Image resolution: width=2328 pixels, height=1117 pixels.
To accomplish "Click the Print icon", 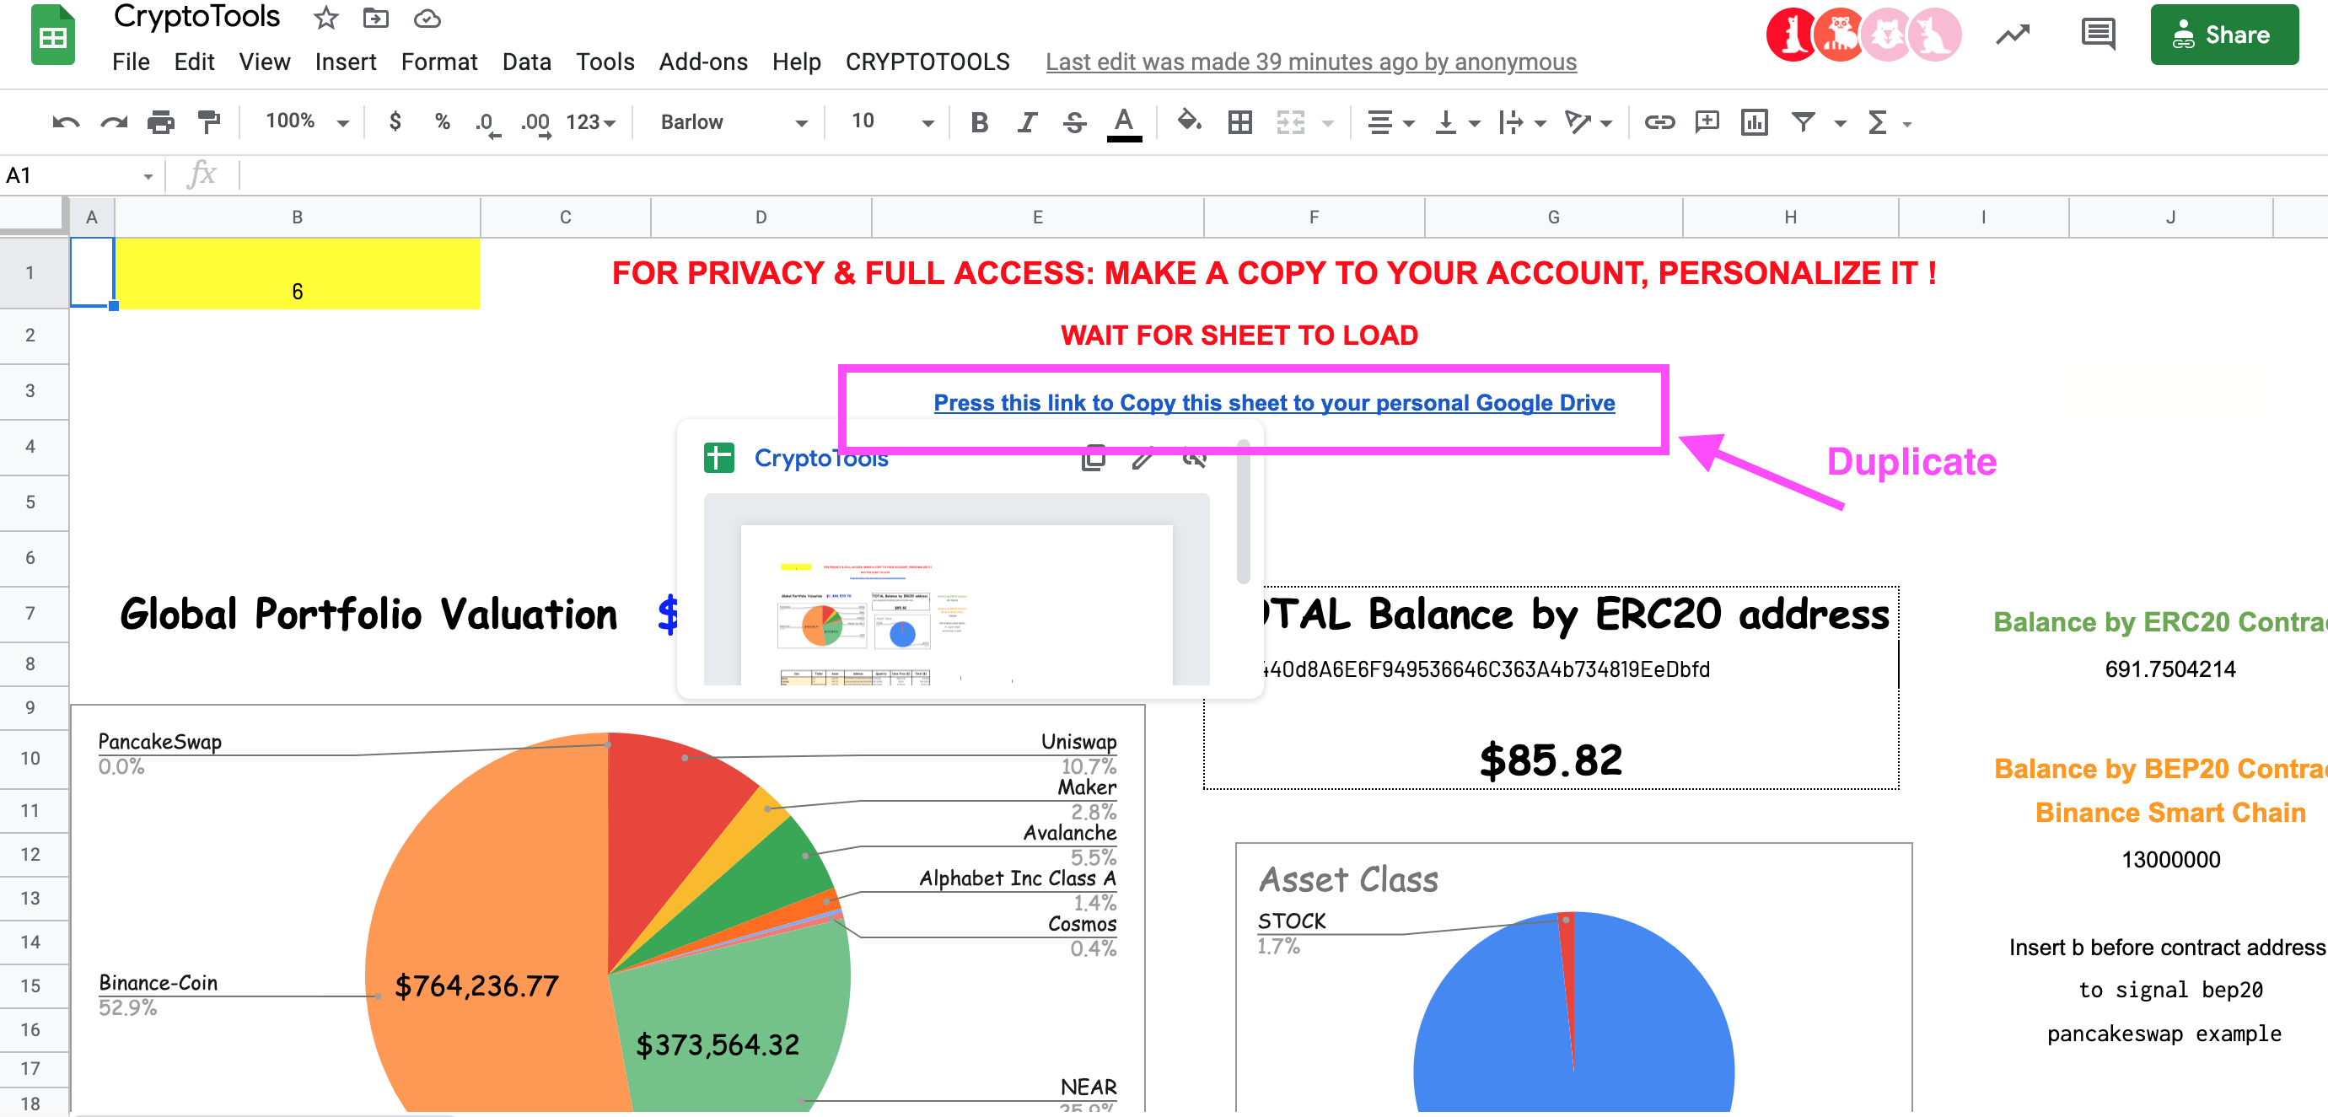I will click(x=161, y=122).
